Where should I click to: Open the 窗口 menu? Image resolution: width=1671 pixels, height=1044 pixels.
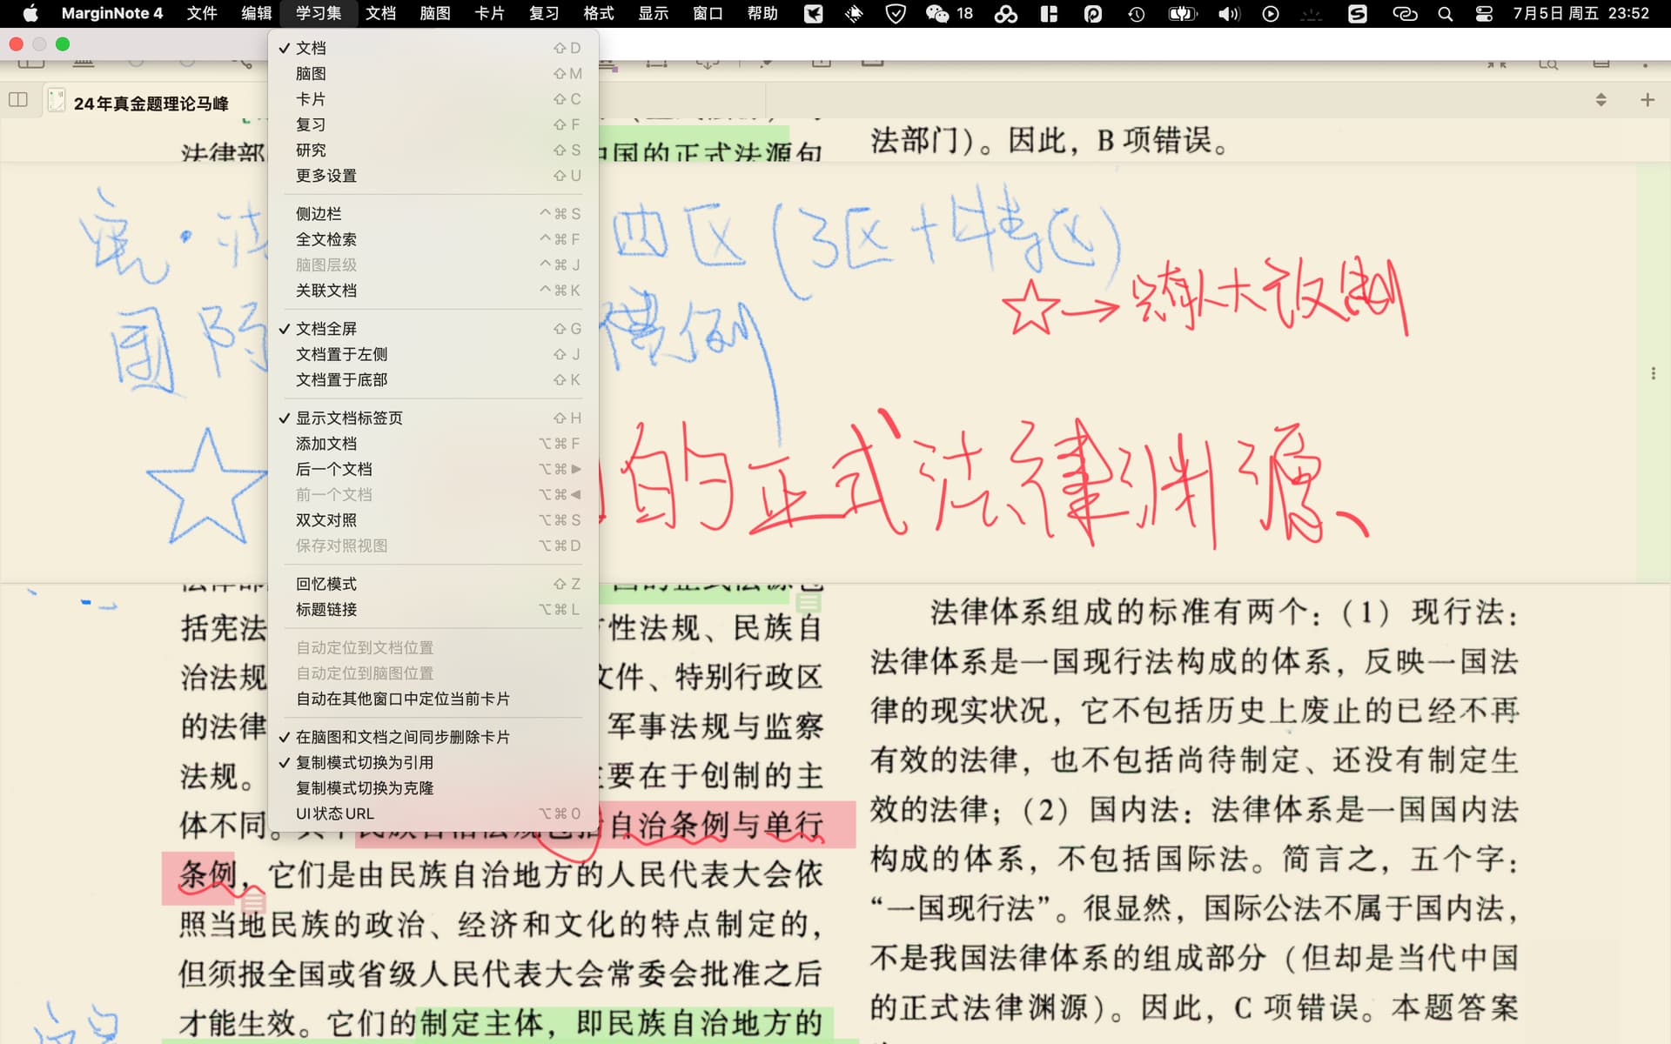coord(708,13)
